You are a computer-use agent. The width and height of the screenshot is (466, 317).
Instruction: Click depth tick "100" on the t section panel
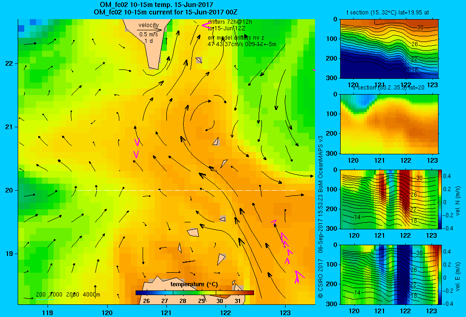pos(332,39)
